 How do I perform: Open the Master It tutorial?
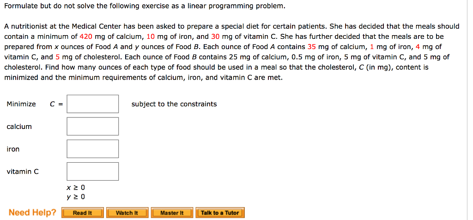click(172, 213)
